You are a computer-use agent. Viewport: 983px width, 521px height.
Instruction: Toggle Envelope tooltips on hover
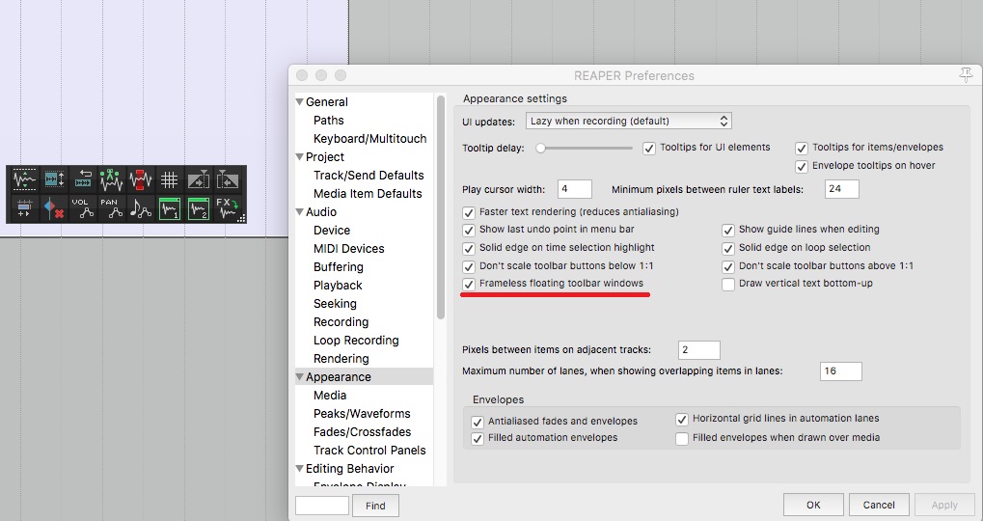coord(802,166)
